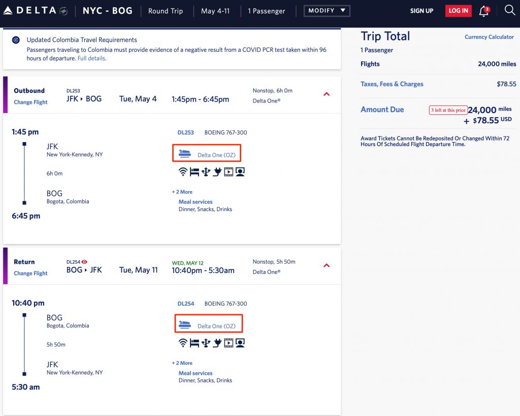Collapse the Return flight details chevron
520x416 pixels.
[327, 265]
